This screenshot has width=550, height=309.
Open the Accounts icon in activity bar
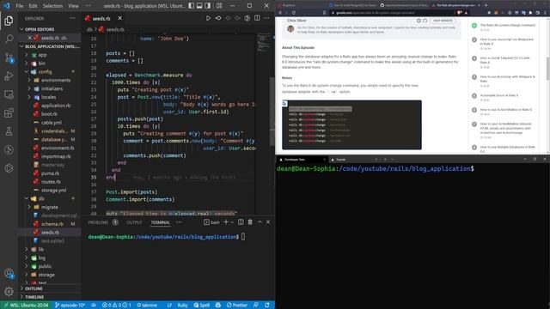point(9,273)
